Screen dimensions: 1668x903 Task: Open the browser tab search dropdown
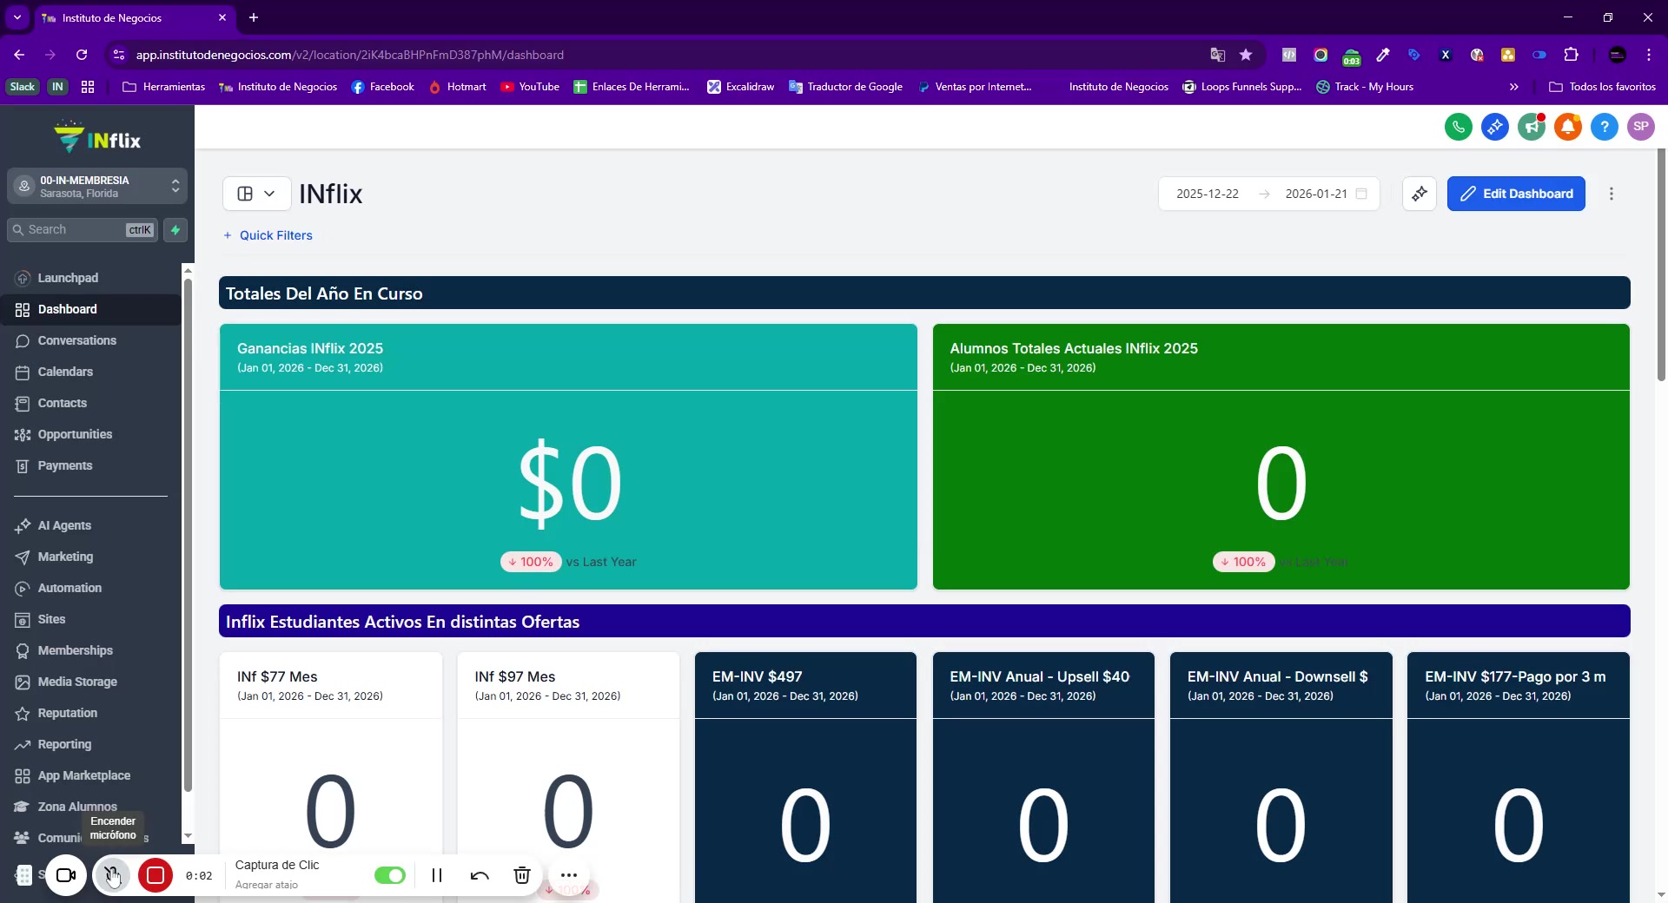[17, 17]
